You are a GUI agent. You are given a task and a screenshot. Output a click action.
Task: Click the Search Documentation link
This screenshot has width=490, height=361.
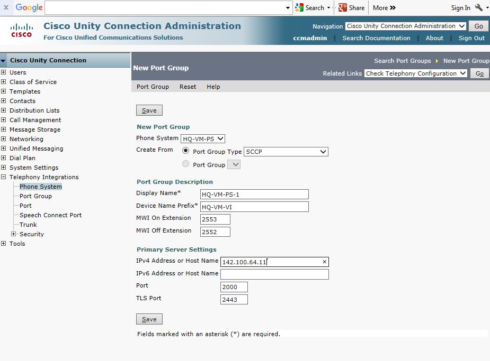[x=376, y=38]
